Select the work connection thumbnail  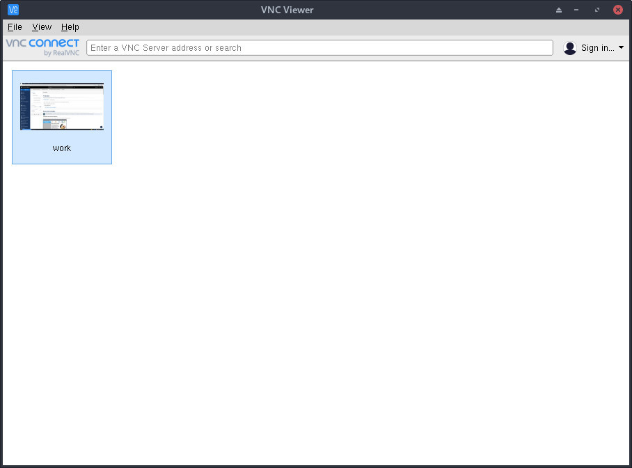[x=62, y=107]
